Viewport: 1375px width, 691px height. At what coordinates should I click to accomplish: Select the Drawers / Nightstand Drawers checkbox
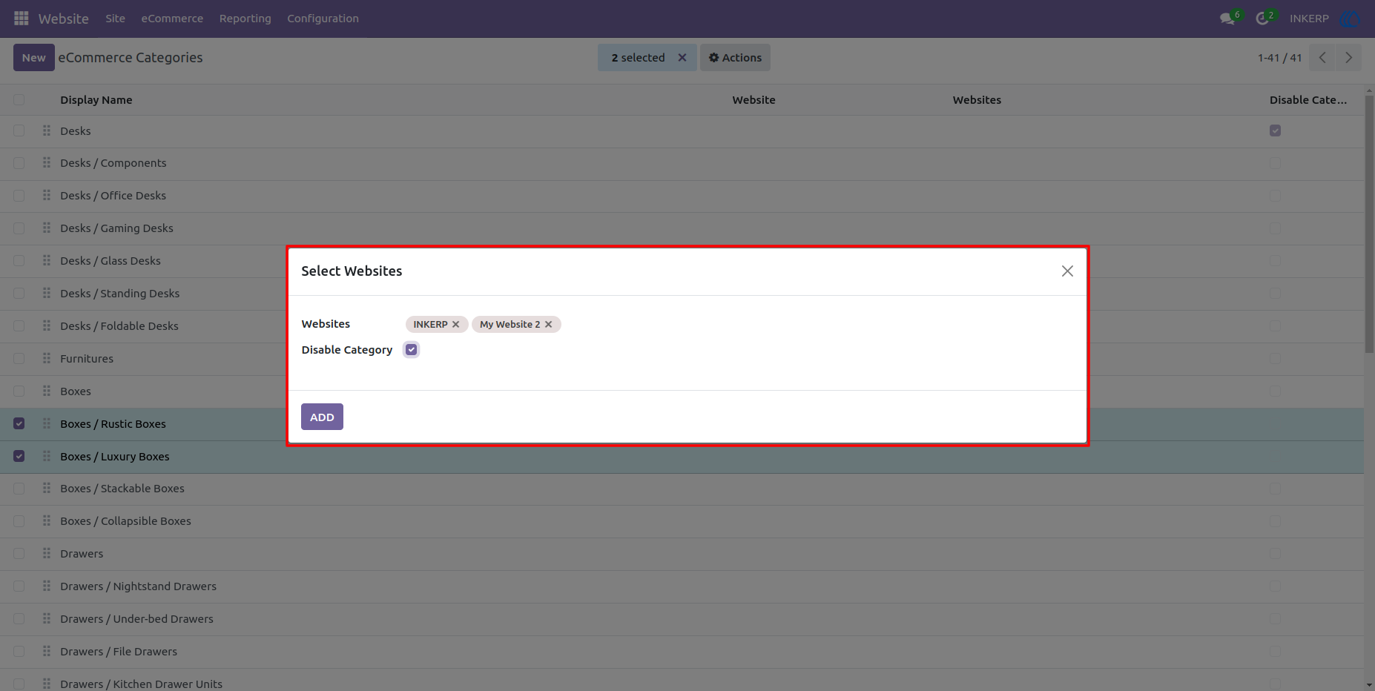coord(19,586)
